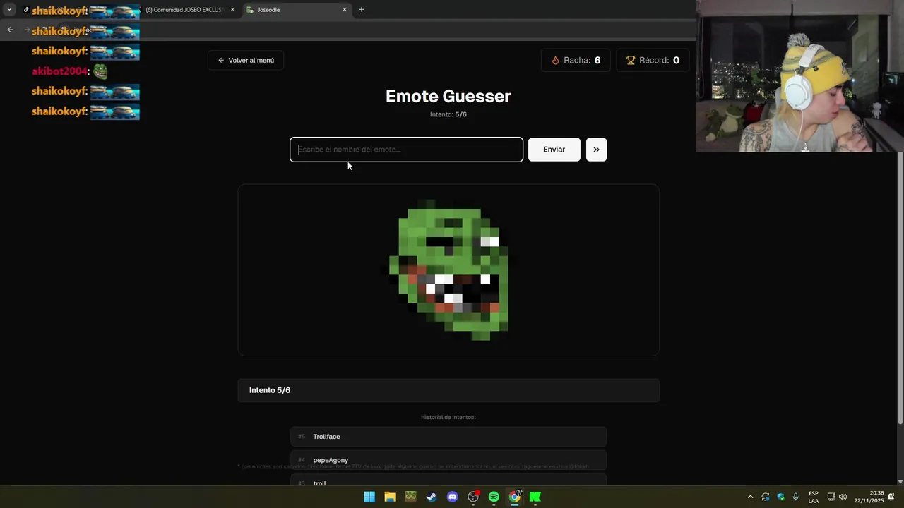This screenshot has height=508, width=904.
Task: Open Steam from the taskbar
Action: click(432, 497)
